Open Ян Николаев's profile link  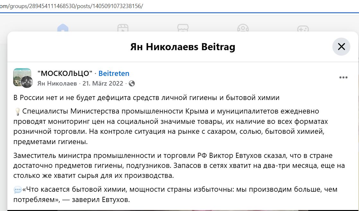coord(57,83)
